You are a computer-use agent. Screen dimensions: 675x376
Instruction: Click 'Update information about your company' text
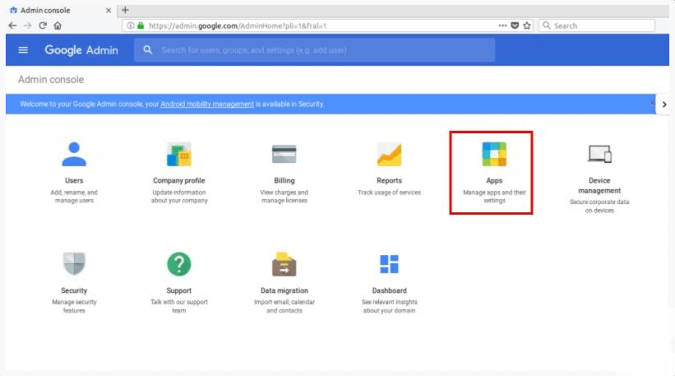coord(179,197)
